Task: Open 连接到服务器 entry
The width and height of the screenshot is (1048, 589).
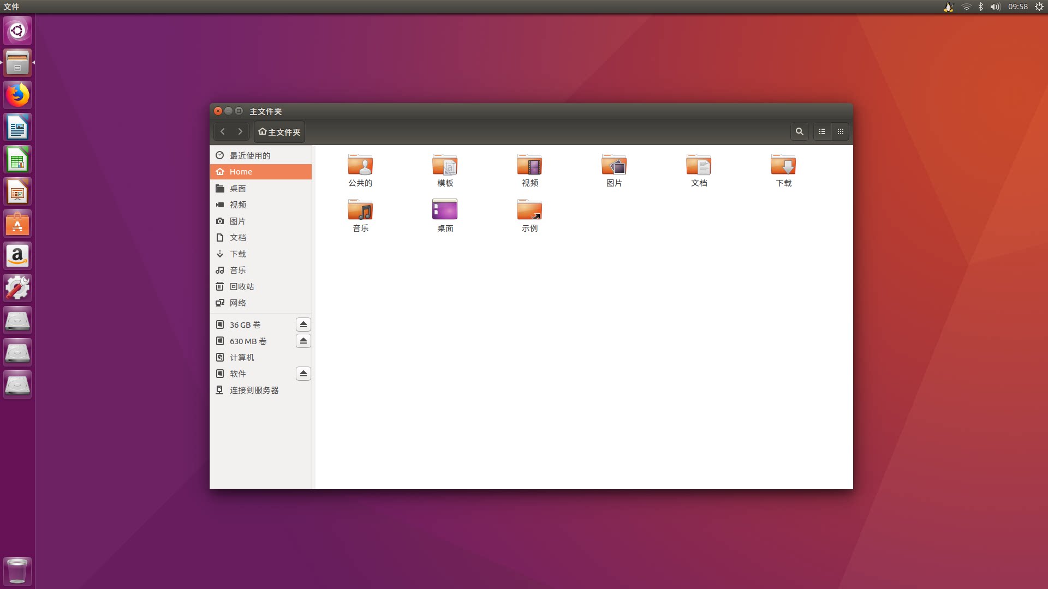Action: 254,390
